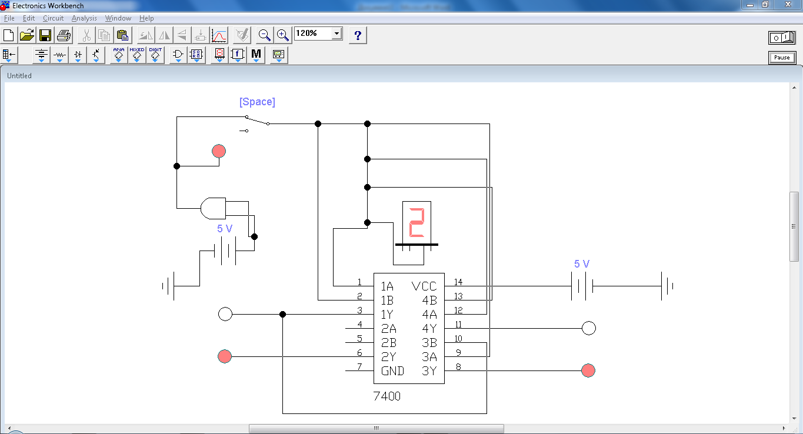Click the Flip Horizontal icon

(165, 35)
